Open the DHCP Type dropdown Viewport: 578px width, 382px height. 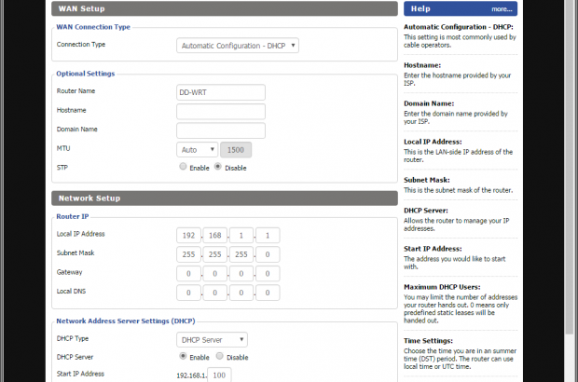pyautogui.click(x=212, y=340)
